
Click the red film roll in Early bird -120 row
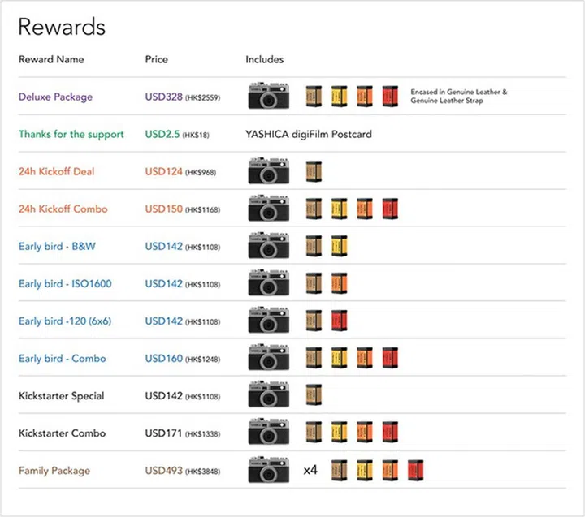pyautogui.click(x=340, y=321)
